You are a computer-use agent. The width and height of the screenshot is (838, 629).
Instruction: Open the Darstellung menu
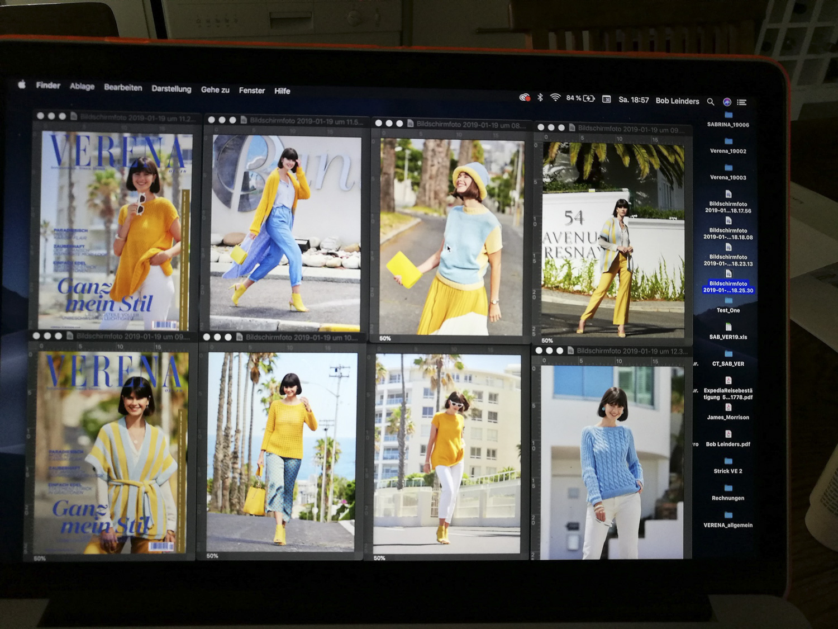[171, 89]
